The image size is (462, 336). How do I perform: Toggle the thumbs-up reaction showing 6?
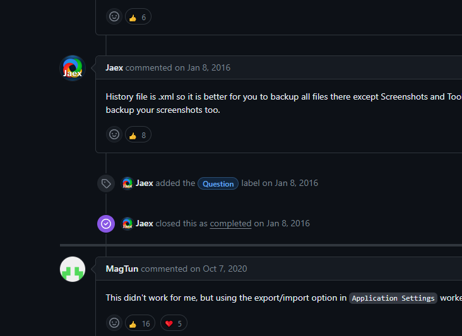pyautogui.click(x=138, y=17)
